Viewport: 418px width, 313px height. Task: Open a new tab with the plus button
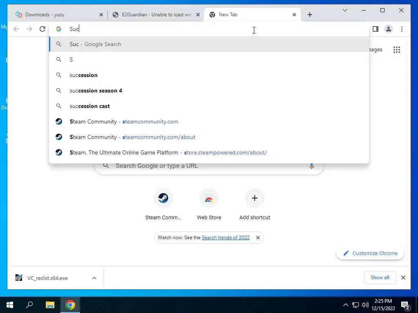[309, 15]
